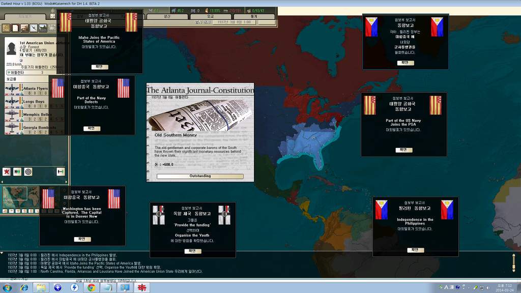Click the log line about North Carolina, Florida joining
Screen dimensions: 521x293
click(105, 272)
